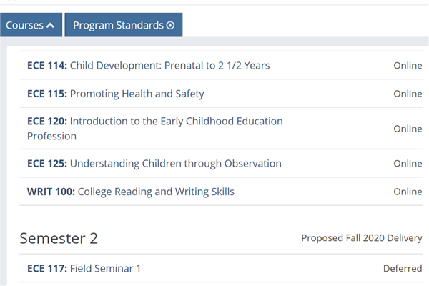The image size is (429, 286).
Task: Click Online status beside ECE 114
Action: point(408,66)
